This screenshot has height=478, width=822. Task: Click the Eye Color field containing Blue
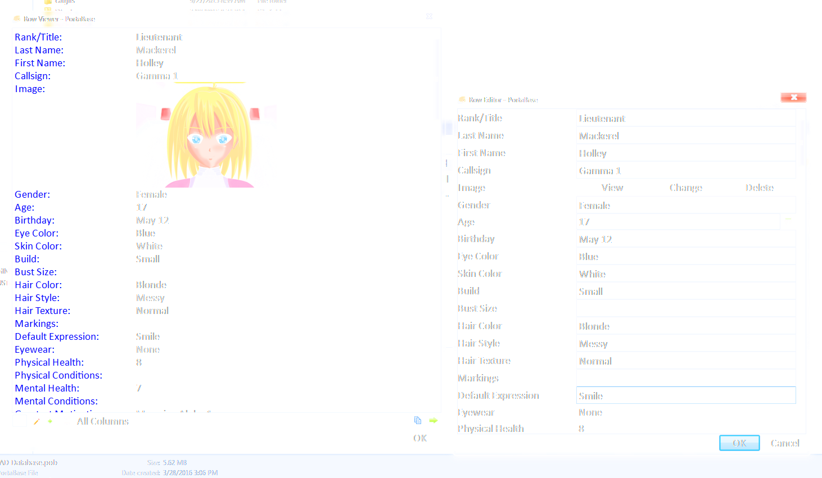point(686,257)
